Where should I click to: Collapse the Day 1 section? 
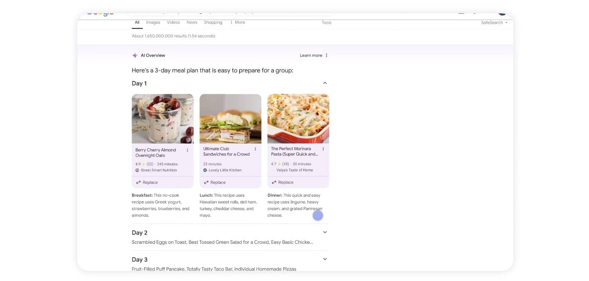(325, 83)
